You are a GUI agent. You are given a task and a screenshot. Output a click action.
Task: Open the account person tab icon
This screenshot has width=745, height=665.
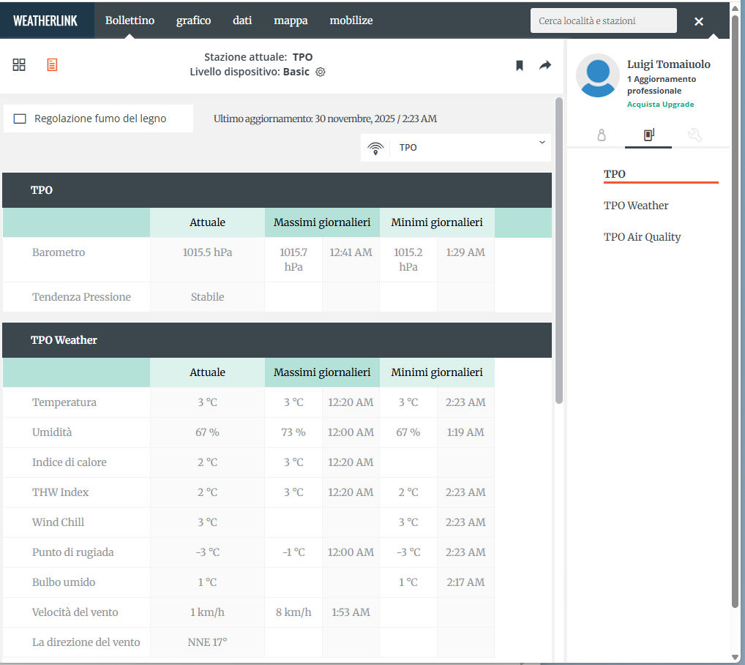pos(602,135)
